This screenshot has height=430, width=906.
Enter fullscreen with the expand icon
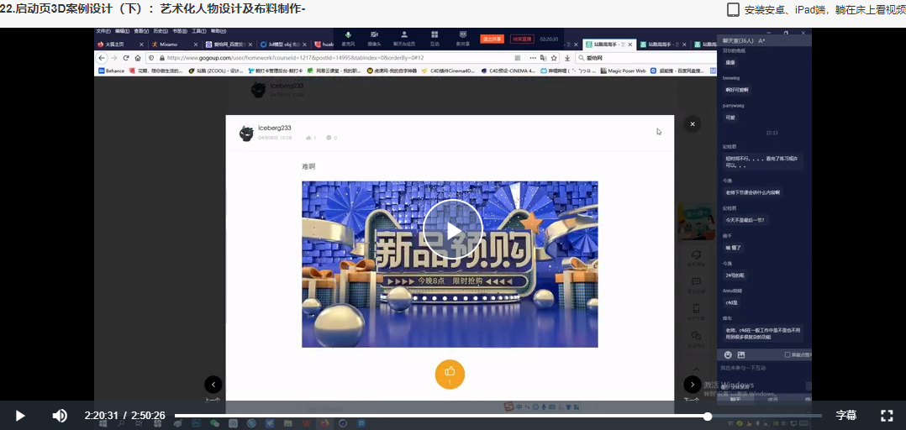[887, 416]
